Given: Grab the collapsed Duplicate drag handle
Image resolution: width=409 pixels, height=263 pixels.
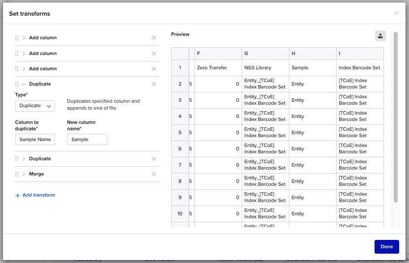Looking at the screenshot, I should coord(17,159).
